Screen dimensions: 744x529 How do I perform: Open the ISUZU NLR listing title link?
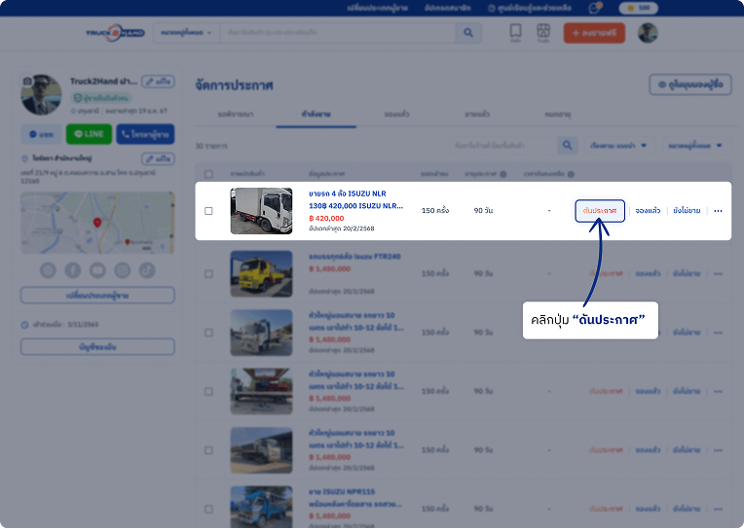click(355, 199)
